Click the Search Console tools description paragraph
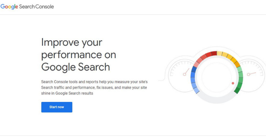 94,87
